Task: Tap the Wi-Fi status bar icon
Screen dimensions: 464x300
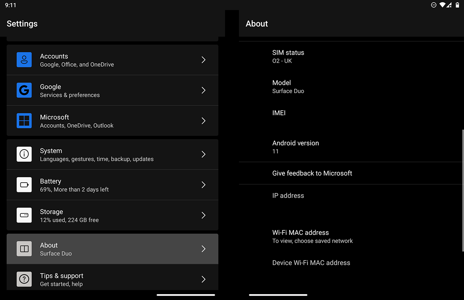Action: point(442,5)
